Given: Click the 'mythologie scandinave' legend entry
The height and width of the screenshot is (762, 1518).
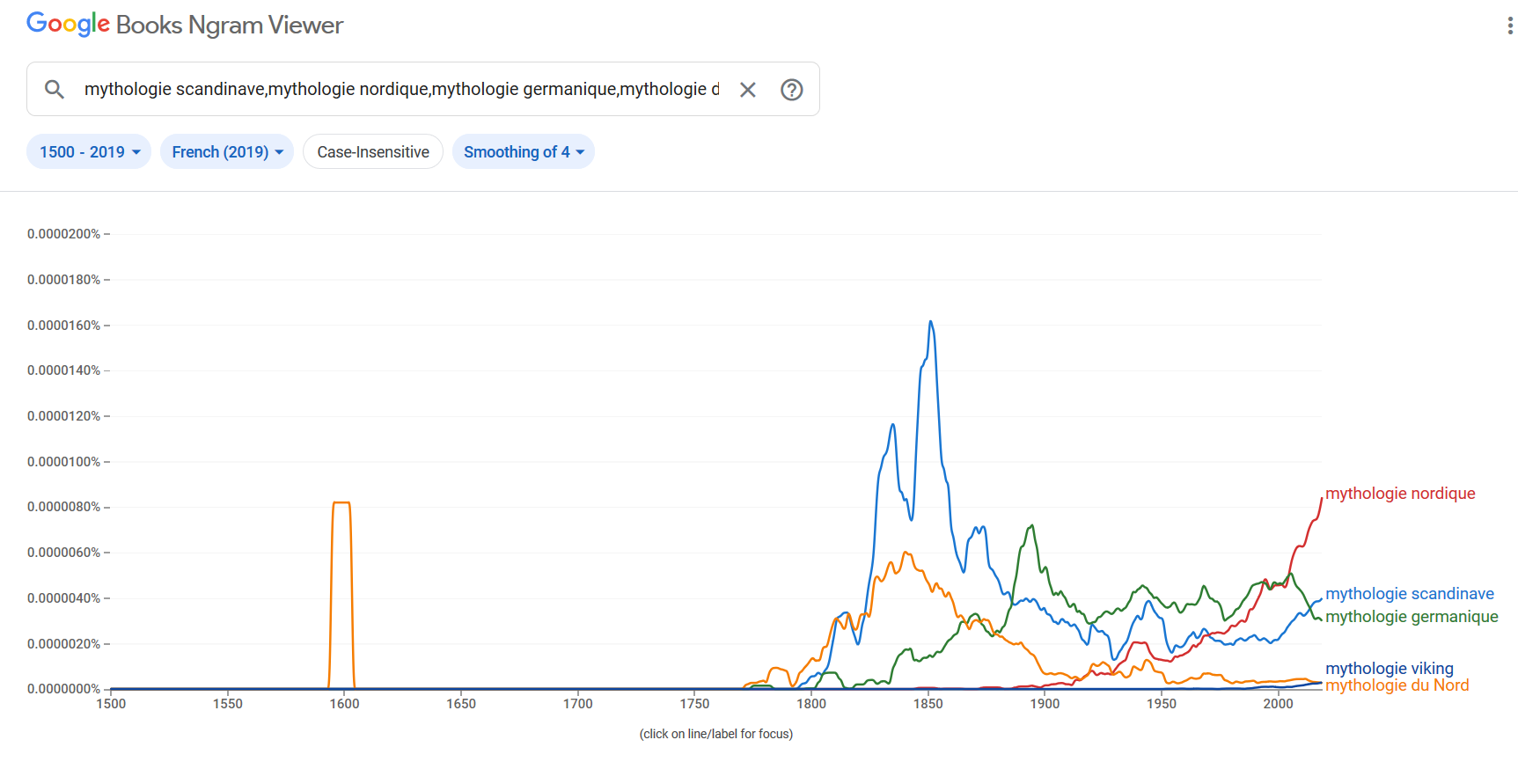Looking at the screenshot, I should [x=1410, y=594].
